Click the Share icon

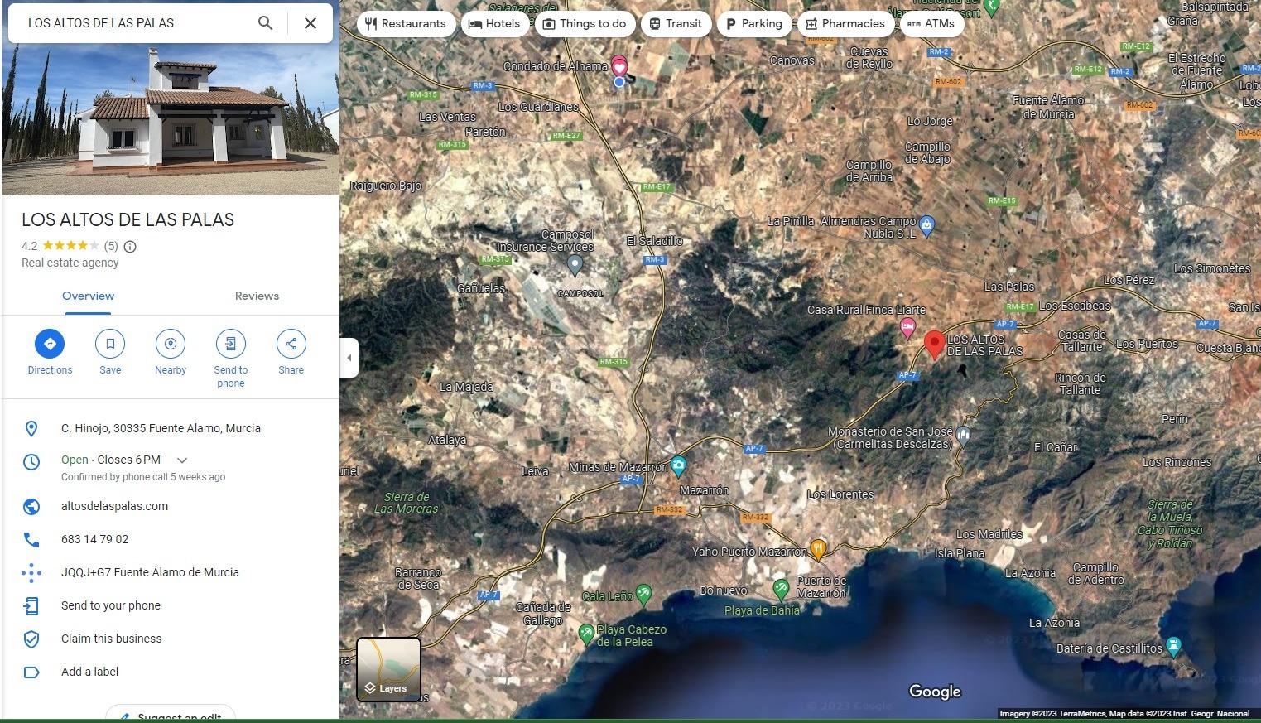click(291, 344)
